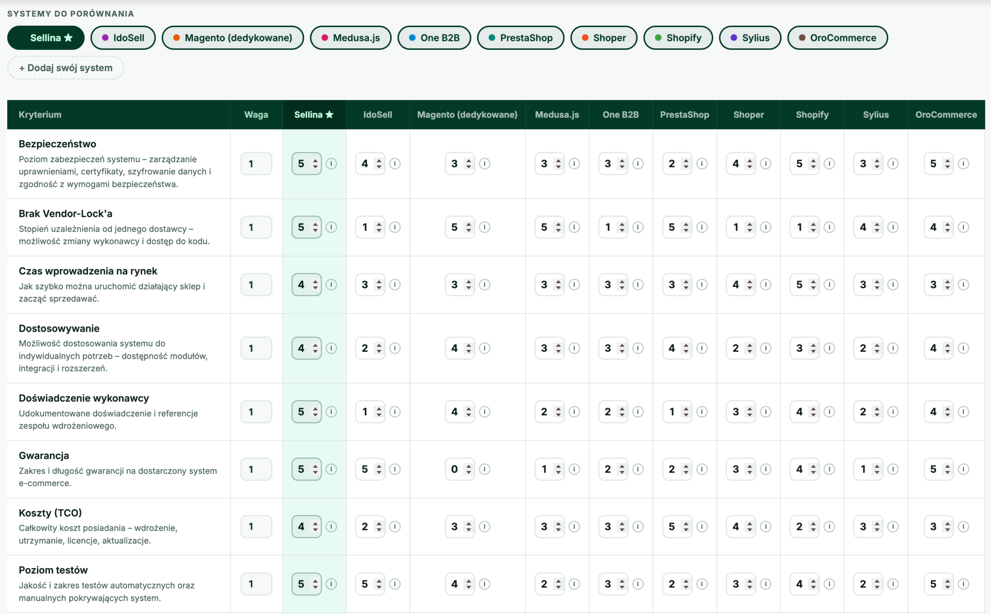Toggle the Magento (dedykowane) system chip
The height and width of the screenshot is (614, 991).
[x=233, y=38]
